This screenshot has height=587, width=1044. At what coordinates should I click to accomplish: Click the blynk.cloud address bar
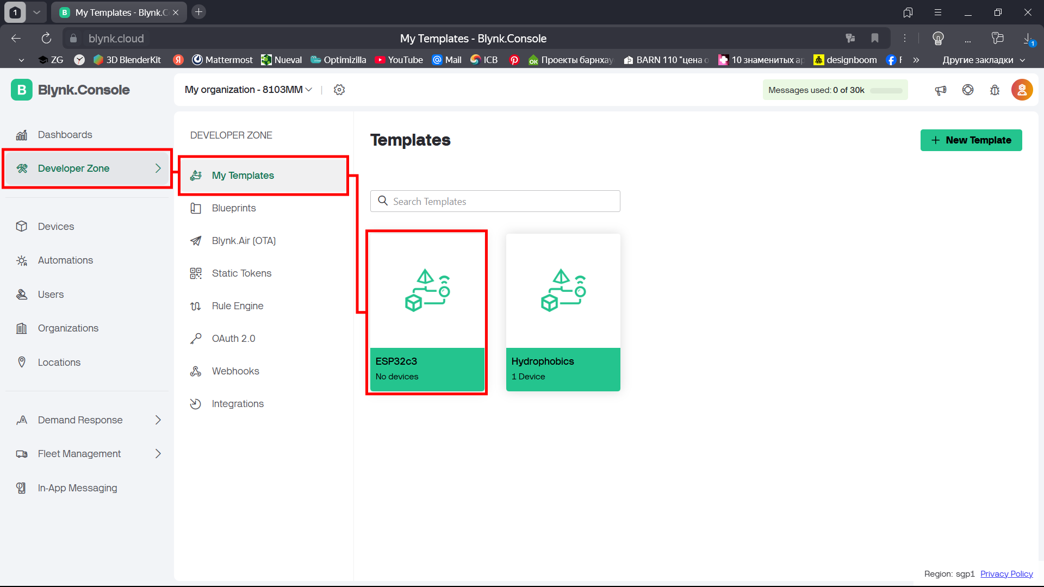(x=116, y=39)
